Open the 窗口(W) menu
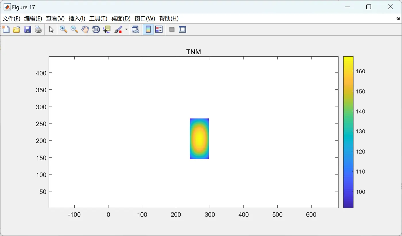Image resolution: width=402 pixels, height=236 pixels. 145,19
